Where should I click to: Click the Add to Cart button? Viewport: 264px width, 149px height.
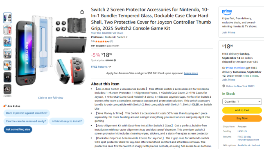[242, 110]
